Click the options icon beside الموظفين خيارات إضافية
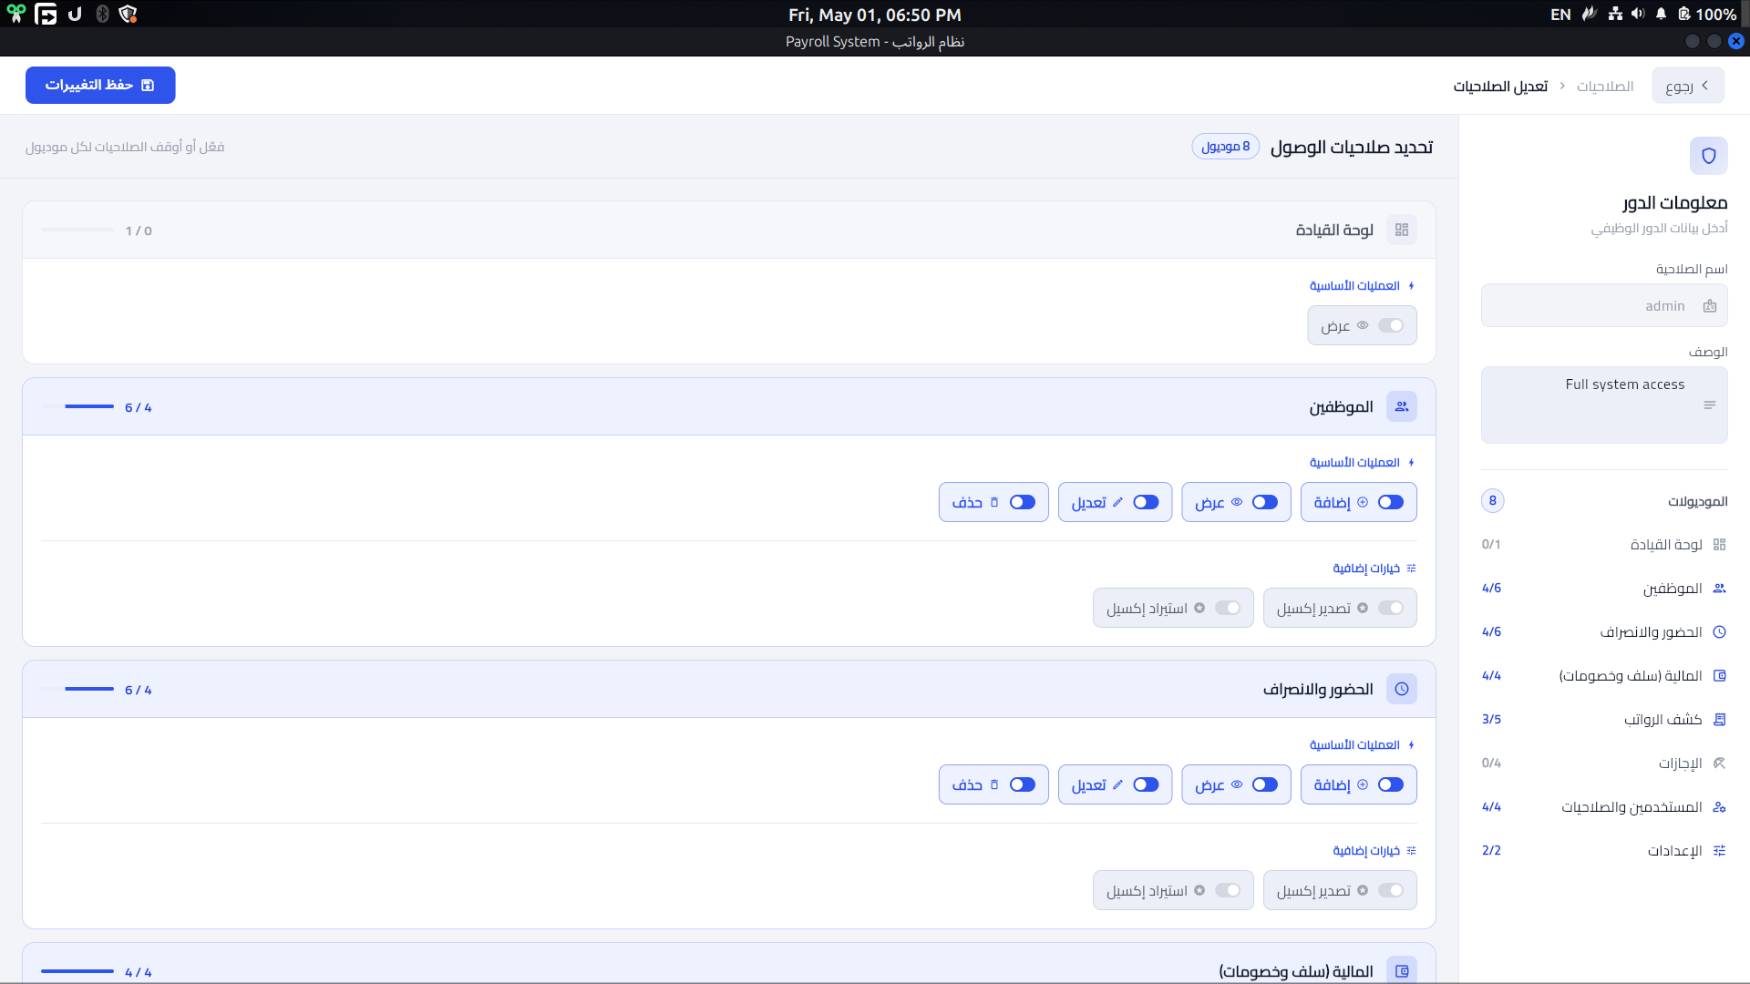Screen dimensions: 1750x984 point(1411,569)
